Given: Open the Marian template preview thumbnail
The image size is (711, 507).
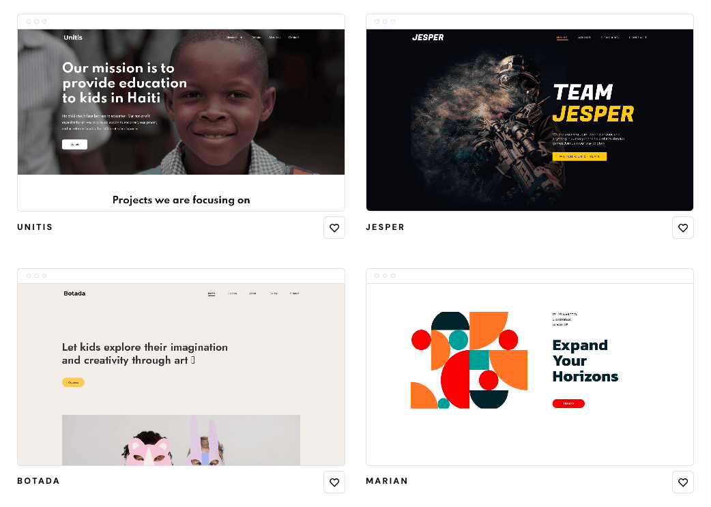Looking at the screenshot, I should pos(529,367).
